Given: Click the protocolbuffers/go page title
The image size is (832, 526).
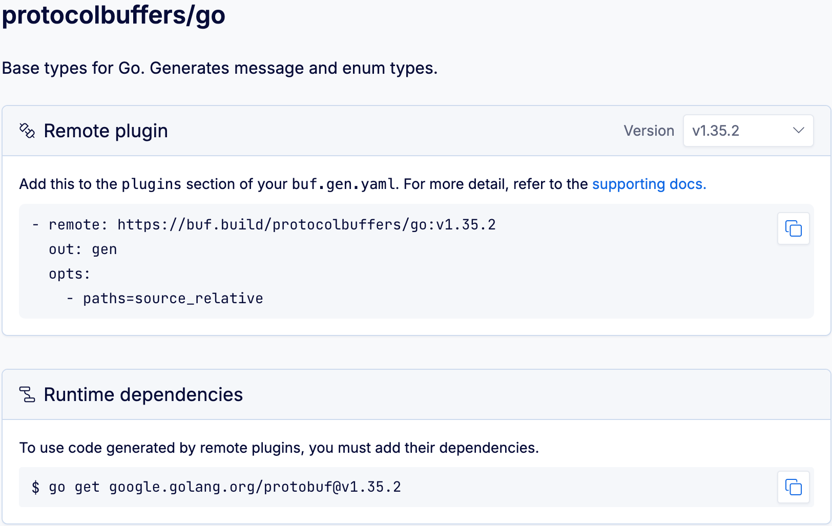Looking at the screenshot, I should point(113,15).
